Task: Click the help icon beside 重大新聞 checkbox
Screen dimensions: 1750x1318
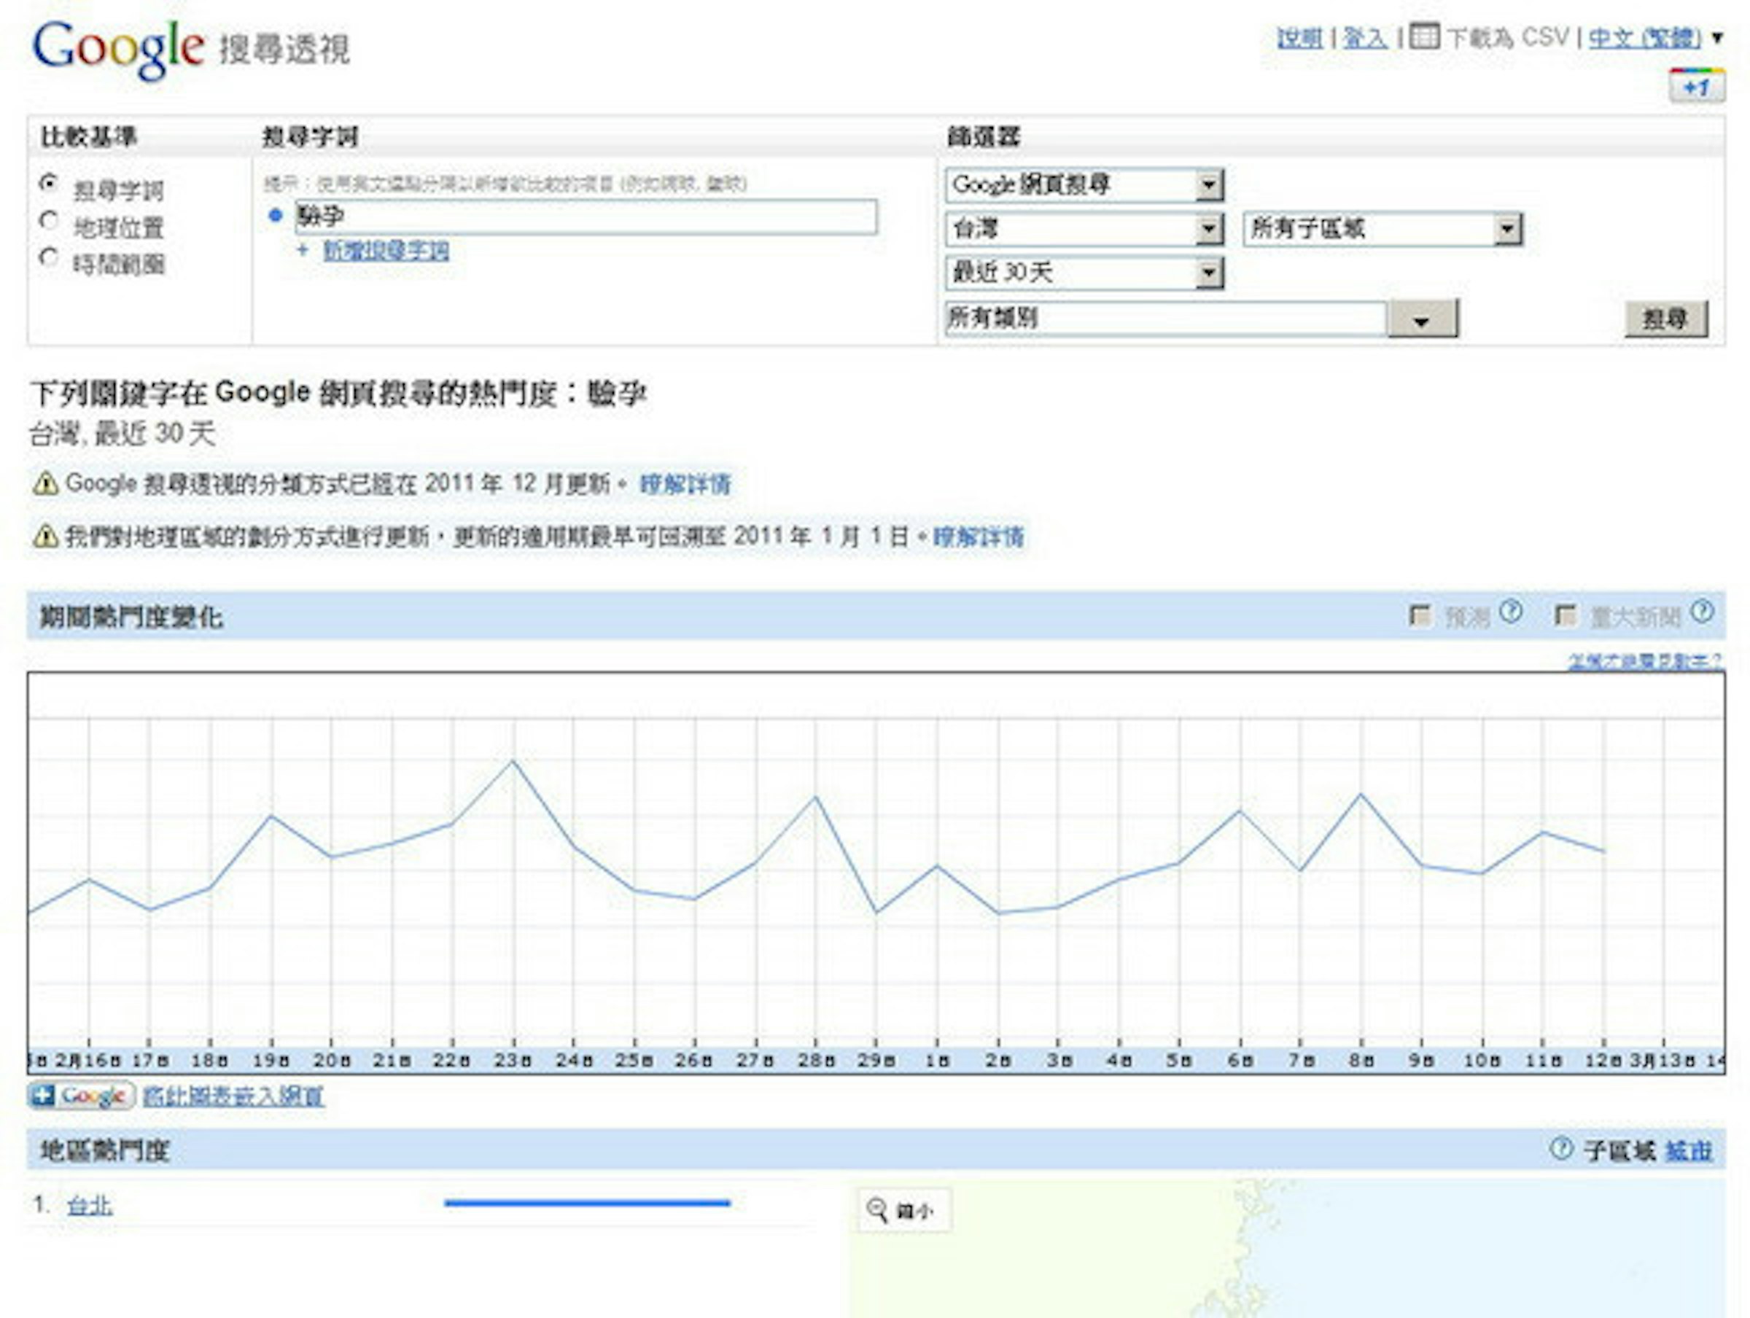Action: 1703,612
